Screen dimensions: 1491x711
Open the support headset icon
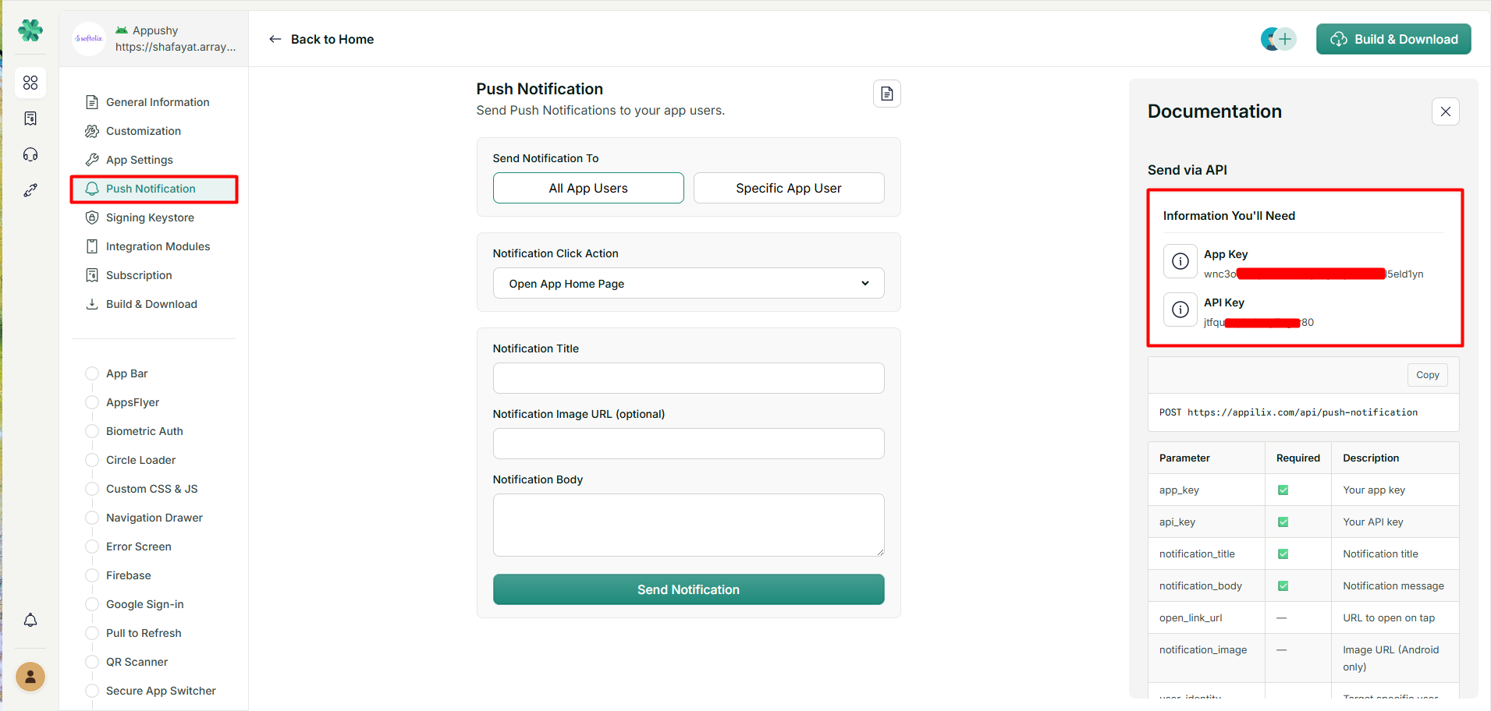(30, 154)
